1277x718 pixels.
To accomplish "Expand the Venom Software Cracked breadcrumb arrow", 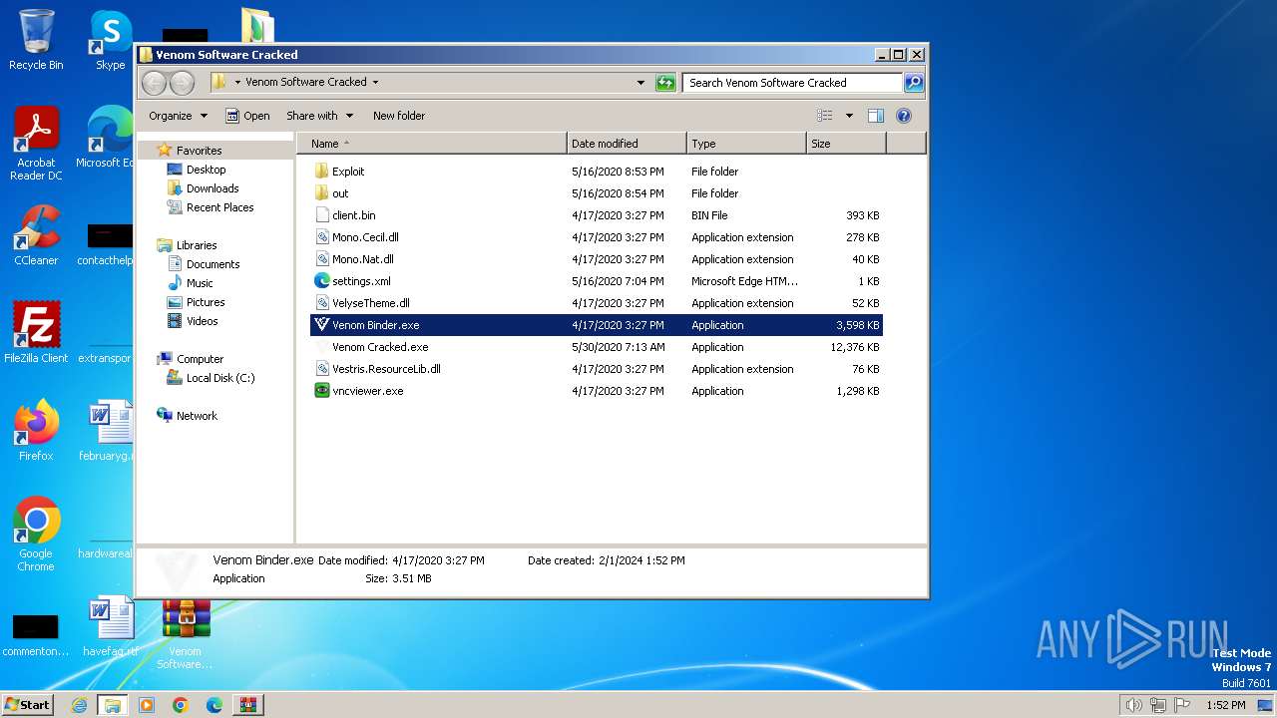I will [x=375, y=83].
